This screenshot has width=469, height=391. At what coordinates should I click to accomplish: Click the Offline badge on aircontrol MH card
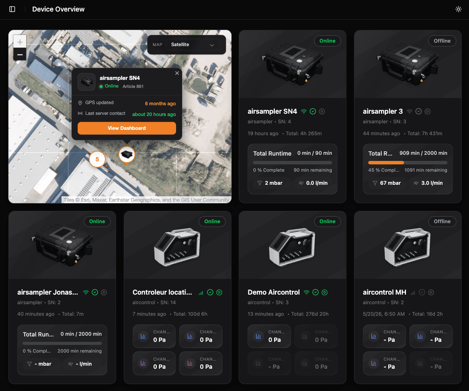click(x=442, y=221)
